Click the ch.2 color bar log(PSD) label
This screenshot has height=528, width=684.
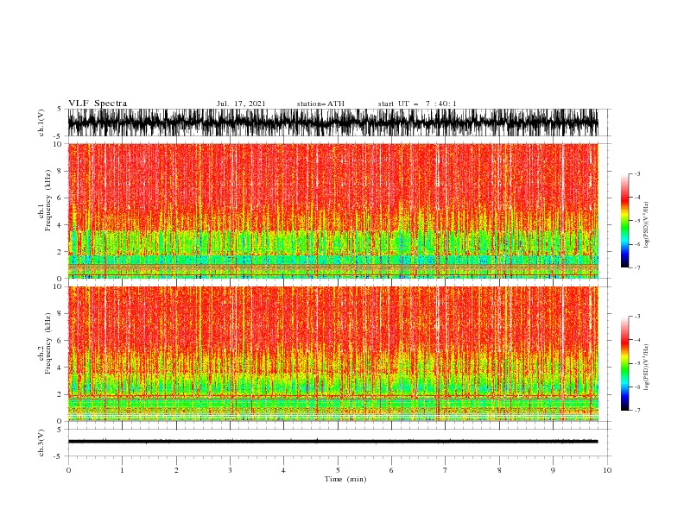pos(647,368)
